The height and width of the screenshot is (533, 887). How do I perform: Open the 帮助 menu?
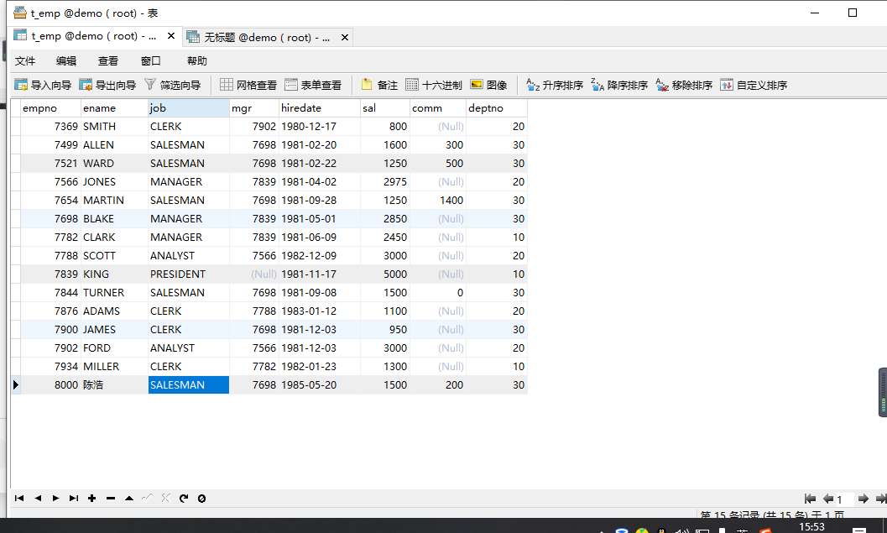pos(197,61)
